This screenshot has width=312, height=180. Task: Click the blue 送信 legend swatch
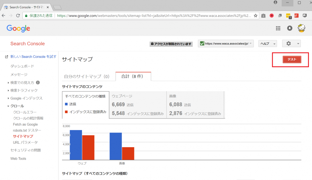(x=66, y=104)
